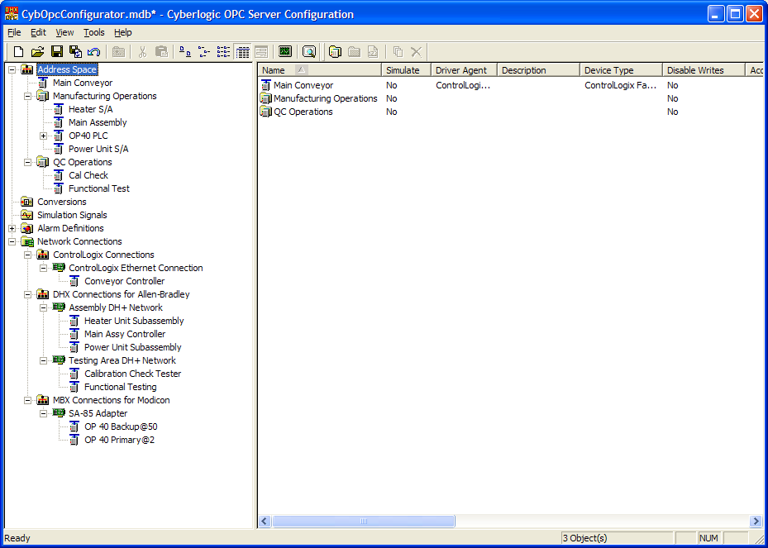Click the magnifying glass toolbar icon
This screenshot has width=768, height=548.
[x=309, y=52]
